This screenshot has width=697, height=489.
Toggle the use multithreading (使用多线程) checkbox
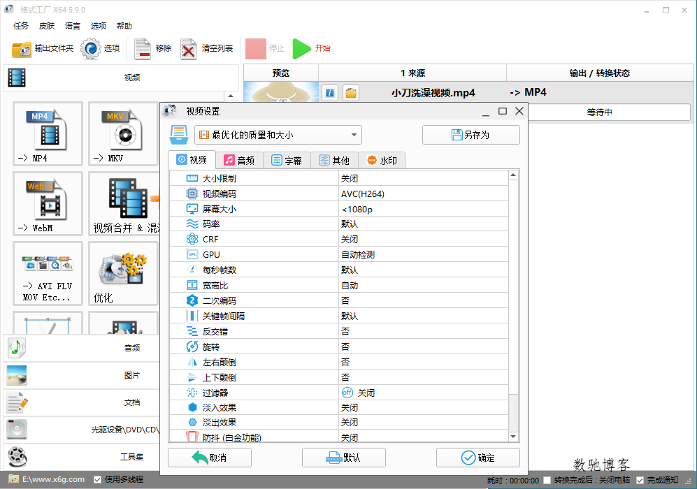click(98, 480)
